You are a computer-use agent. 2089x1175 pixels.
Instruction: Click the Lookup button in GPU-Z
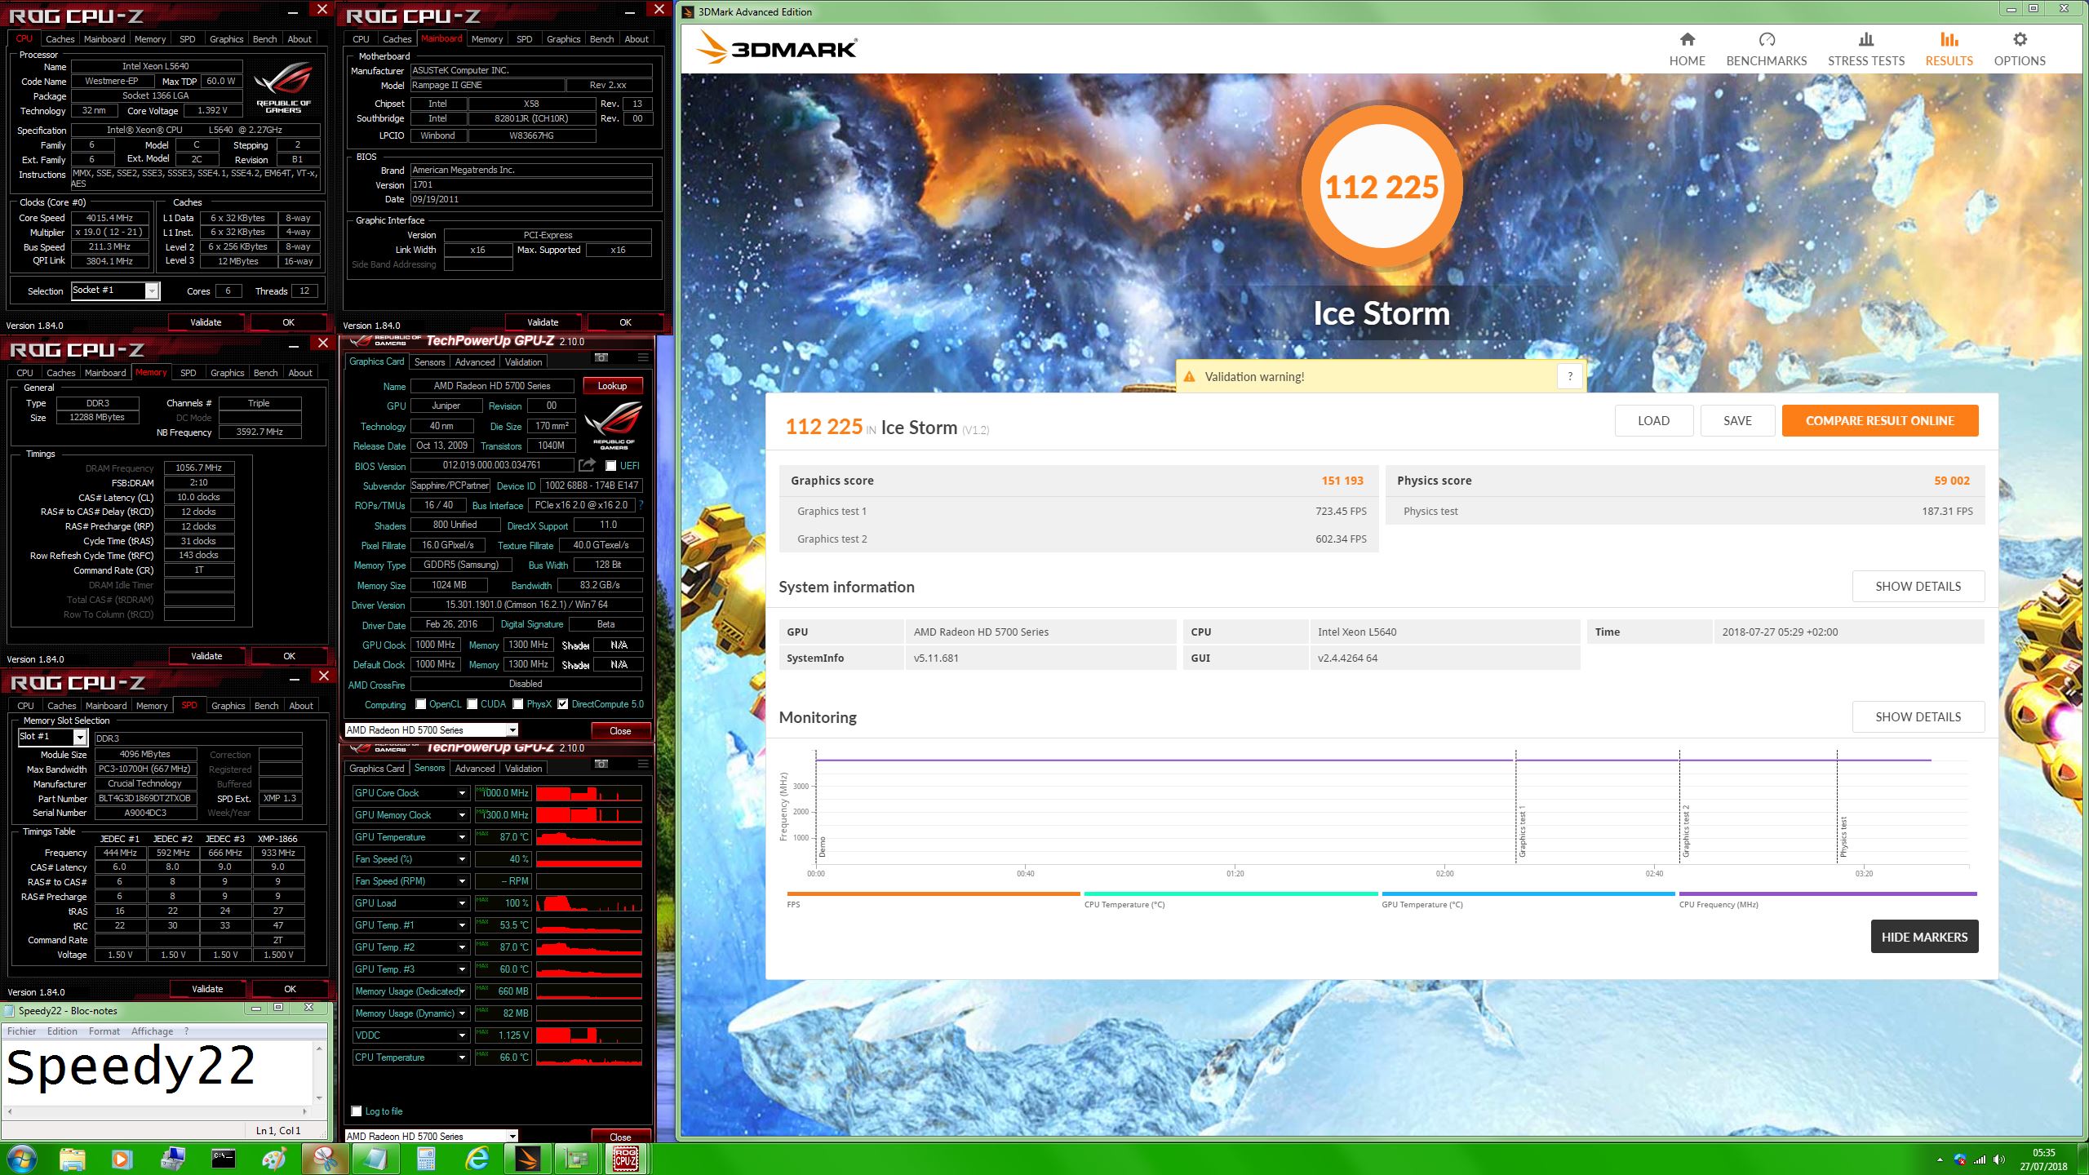click(x=612, y=386)
